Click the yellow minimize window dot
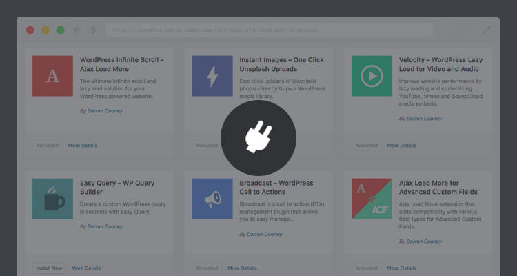Image resolution: width=517 pixels, height=276 pixels. click(45, 30)
